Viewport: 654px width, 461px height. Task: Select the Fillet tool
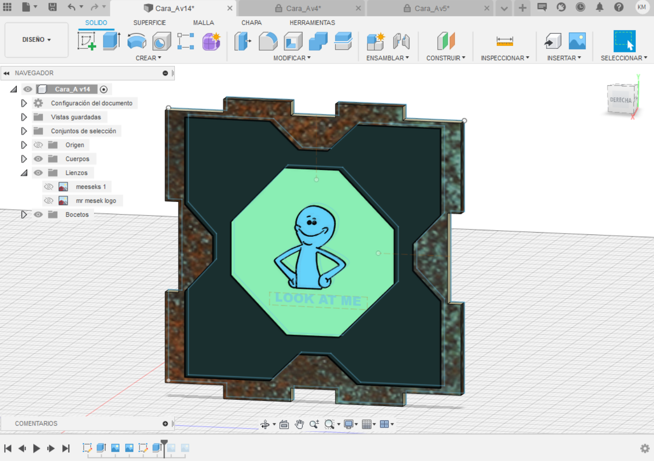pos(268,41)
